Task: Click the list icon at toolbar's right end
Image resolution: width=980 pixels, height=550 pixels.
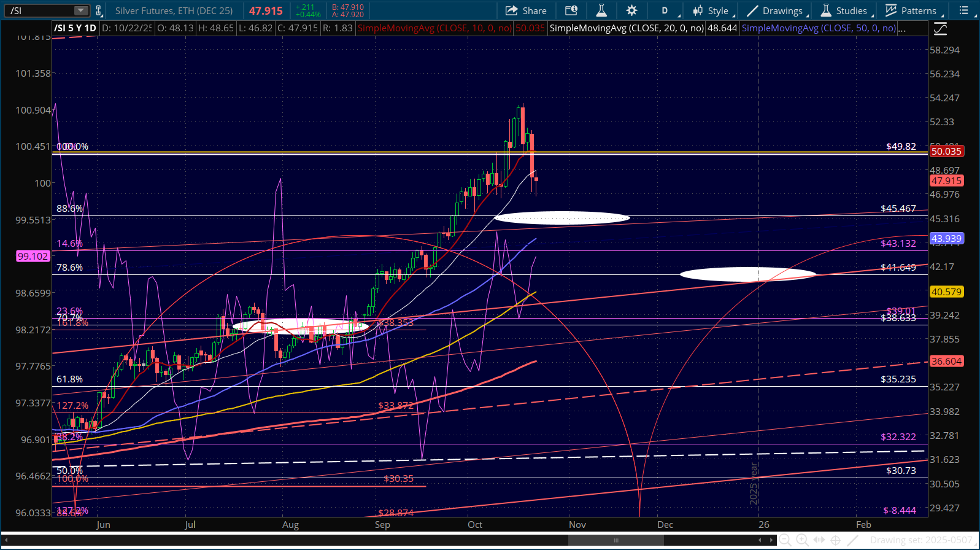Action: (x=964, y=10)
